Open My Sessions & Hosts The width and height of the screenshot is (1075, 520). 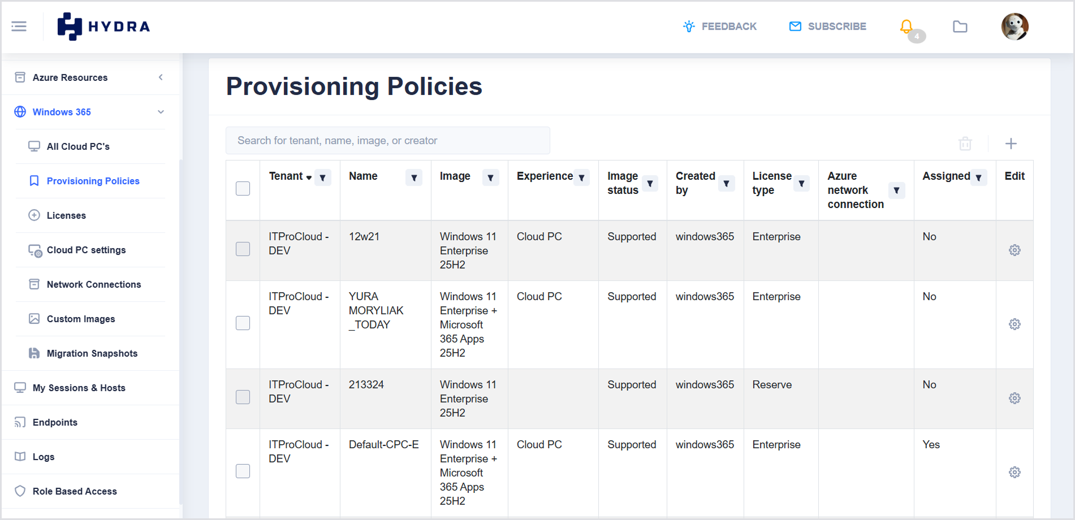pyautogui.click(x=90, y=388)
